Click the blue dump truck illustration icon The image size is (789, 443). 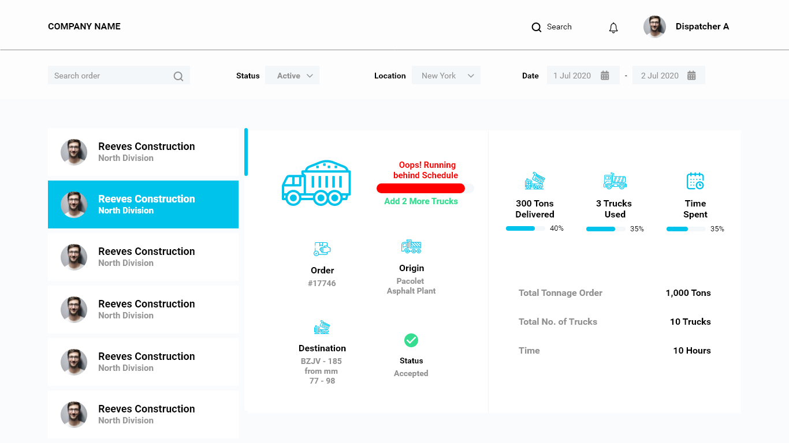[x=317, y=183]
